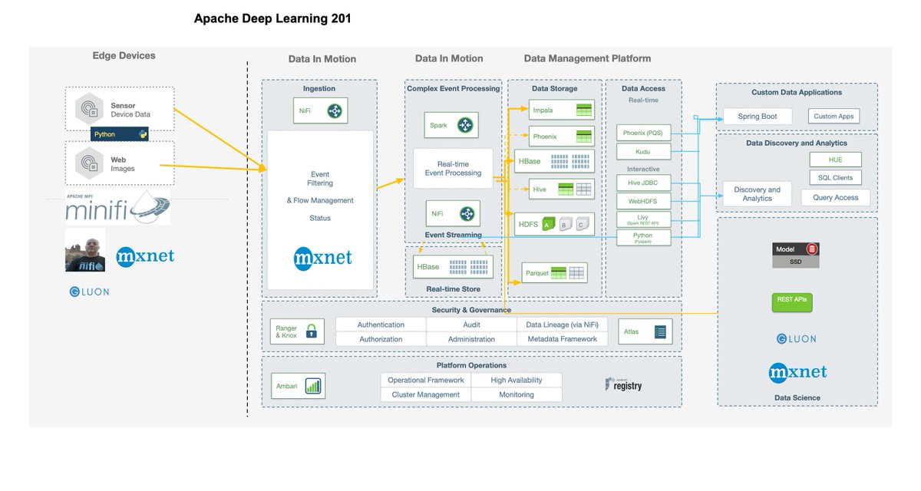Click the Sensor Device Data icon
The image size is (921, 491).
(x=89, y=108)
